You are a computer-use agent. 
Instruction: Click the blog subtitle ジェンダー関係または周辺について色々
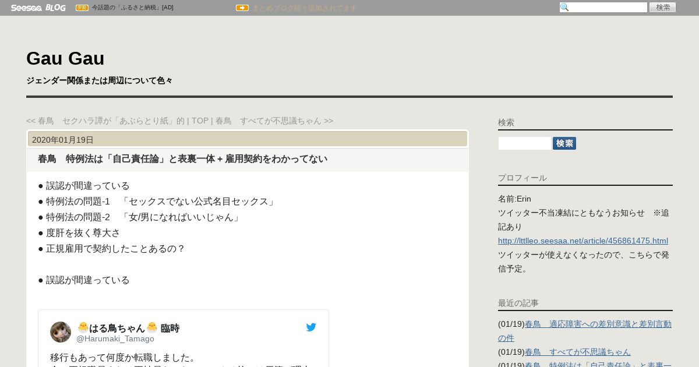100,80
